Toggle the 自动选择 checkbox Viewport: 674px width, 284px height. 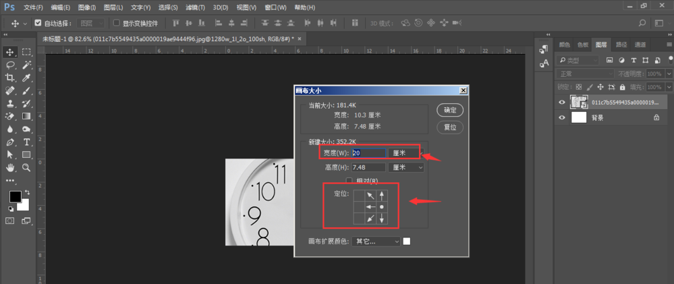[x=38, y=23]
